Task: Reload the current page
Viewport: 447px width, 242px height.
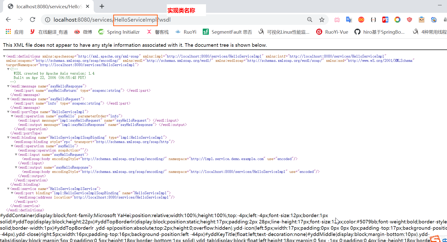Action: tap(32, 19)
